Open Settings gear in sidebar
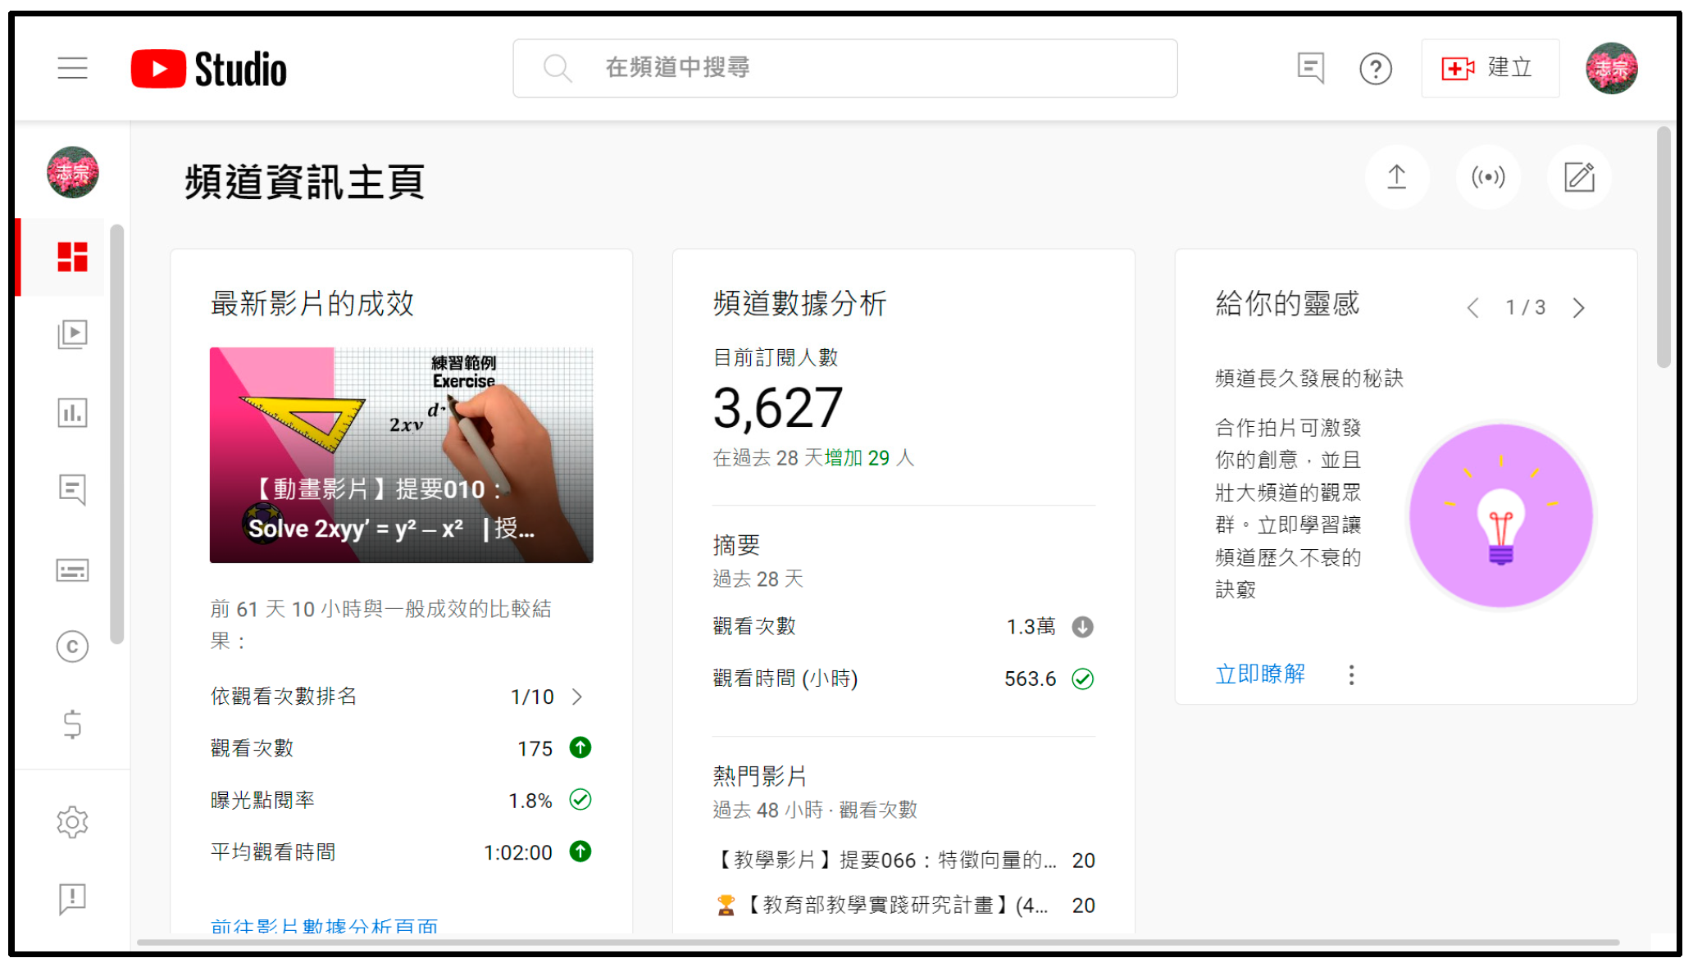Image resolution: width=1693 pixels, height=967 pixels. 72,821
